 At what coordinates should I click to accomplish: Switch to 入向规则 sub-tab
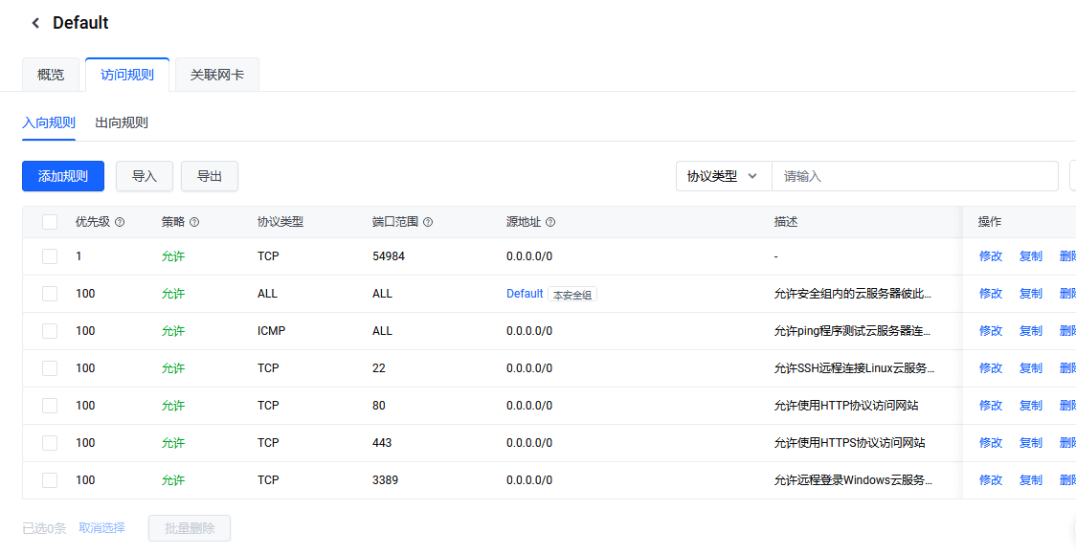tap(49, 122)
